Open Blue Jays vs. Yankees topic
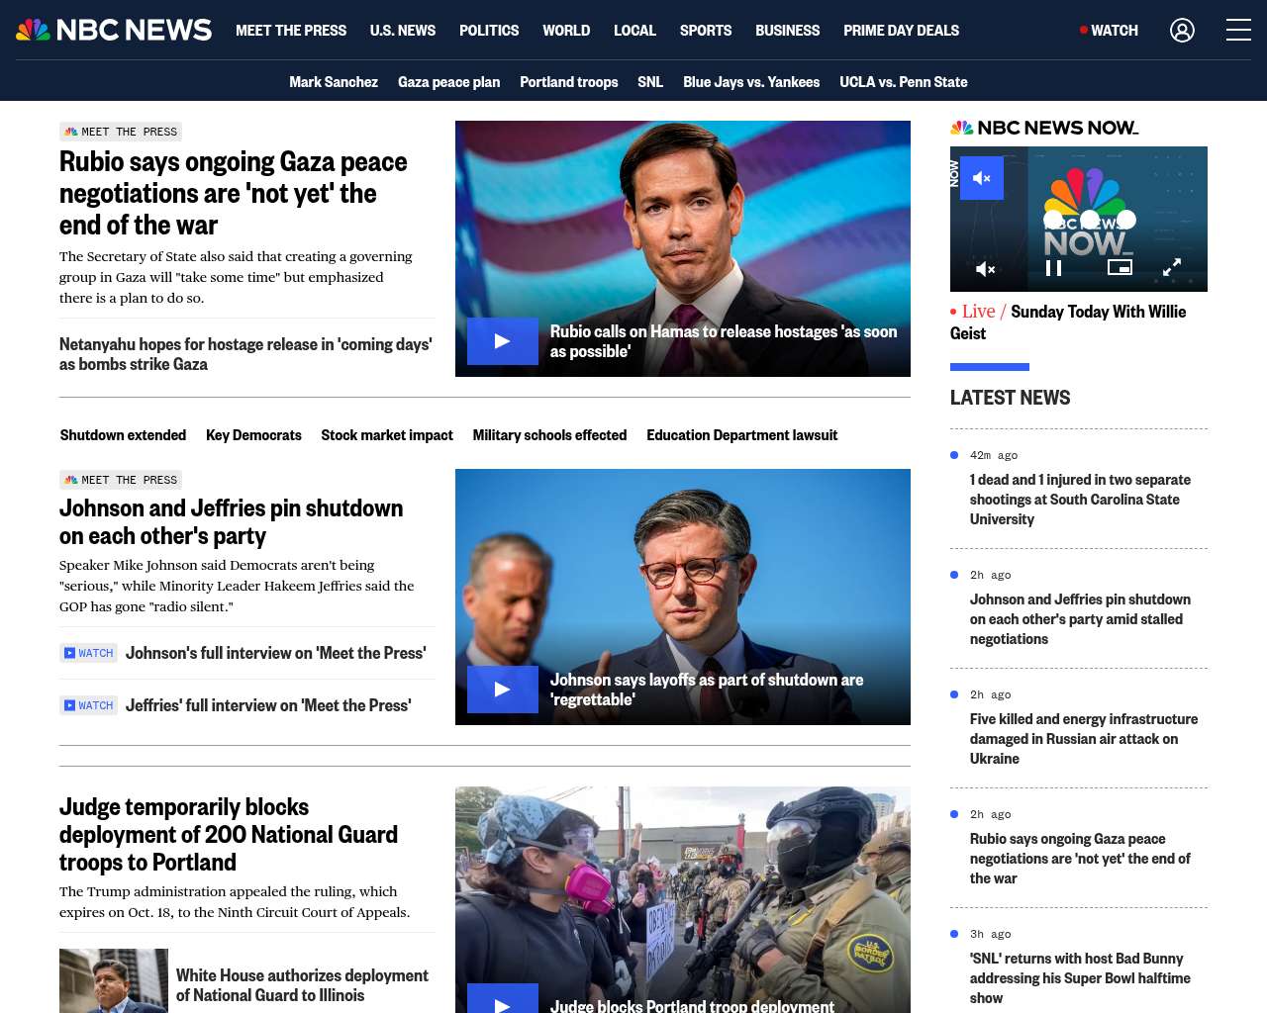This screenshot has height=1013, width=1267. point(751,82)
